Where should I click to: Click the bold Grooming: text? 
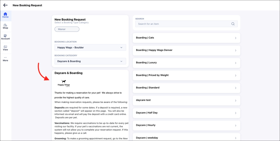click(60, 138)
